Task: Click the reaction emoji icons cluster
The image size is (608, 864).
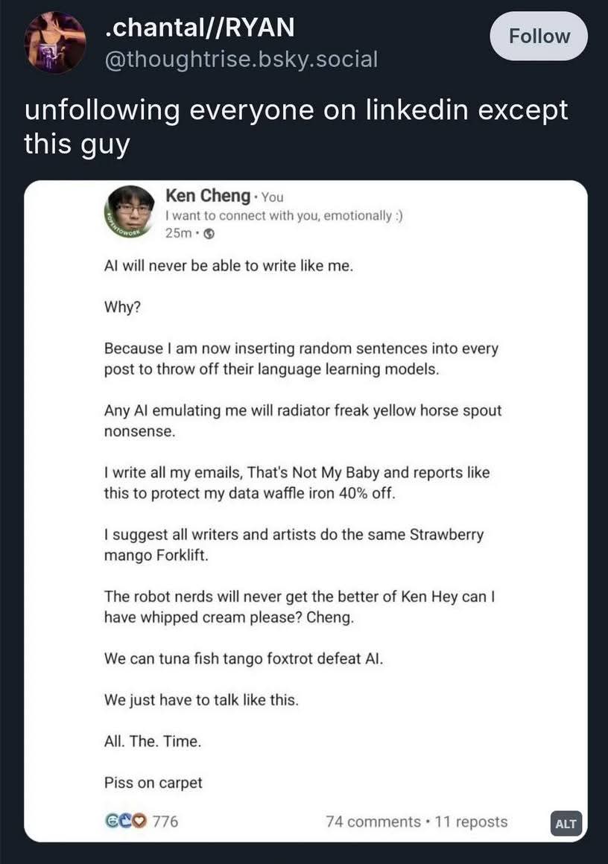Action: coord(125,822)
